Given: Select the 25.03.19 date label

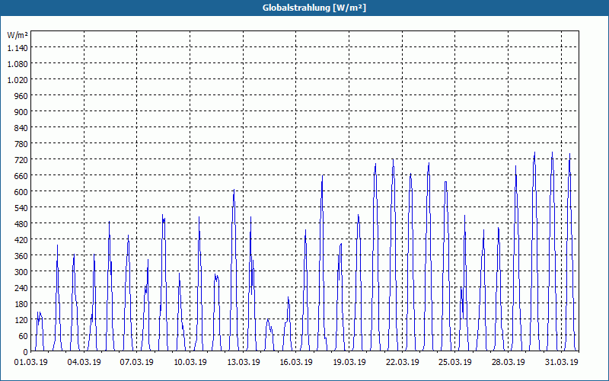Looking at the screenshot, I should pyautogui.click(x=455, y=363).
